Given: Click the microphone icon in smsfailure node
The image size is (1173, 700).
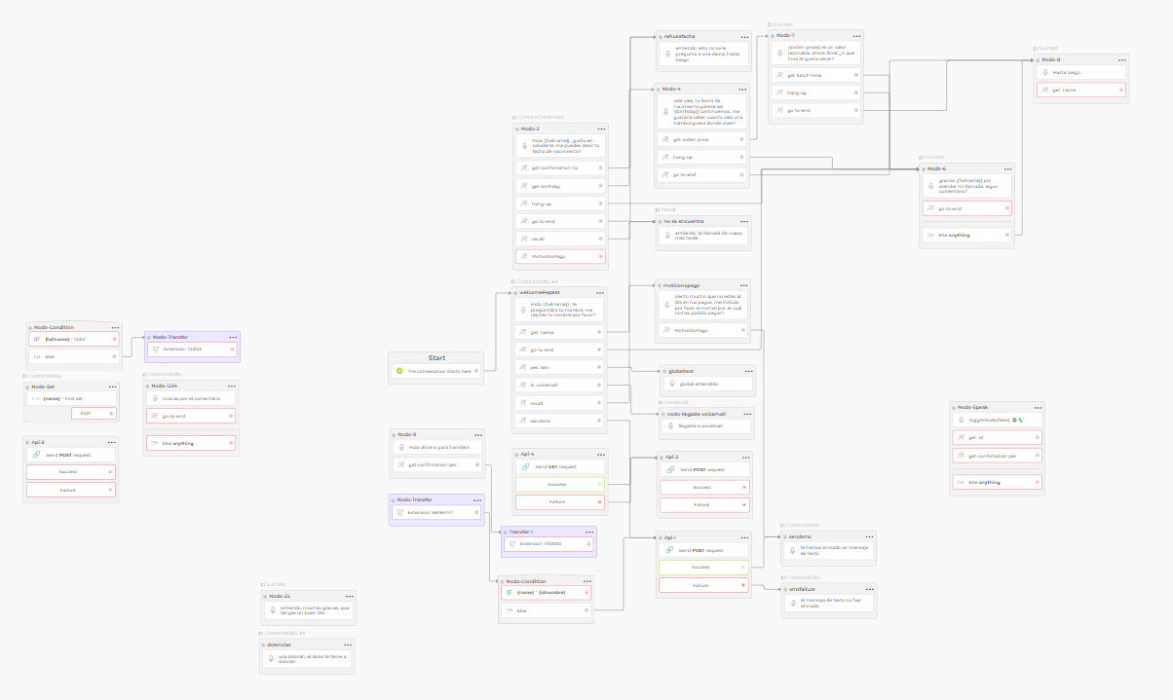Looking at the screenshot, I should click(x=792, y=603).
